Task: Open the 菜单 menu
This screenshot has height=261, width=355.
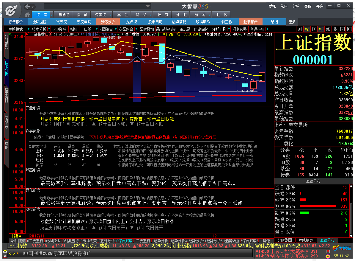Action: (x=296, y=6)
